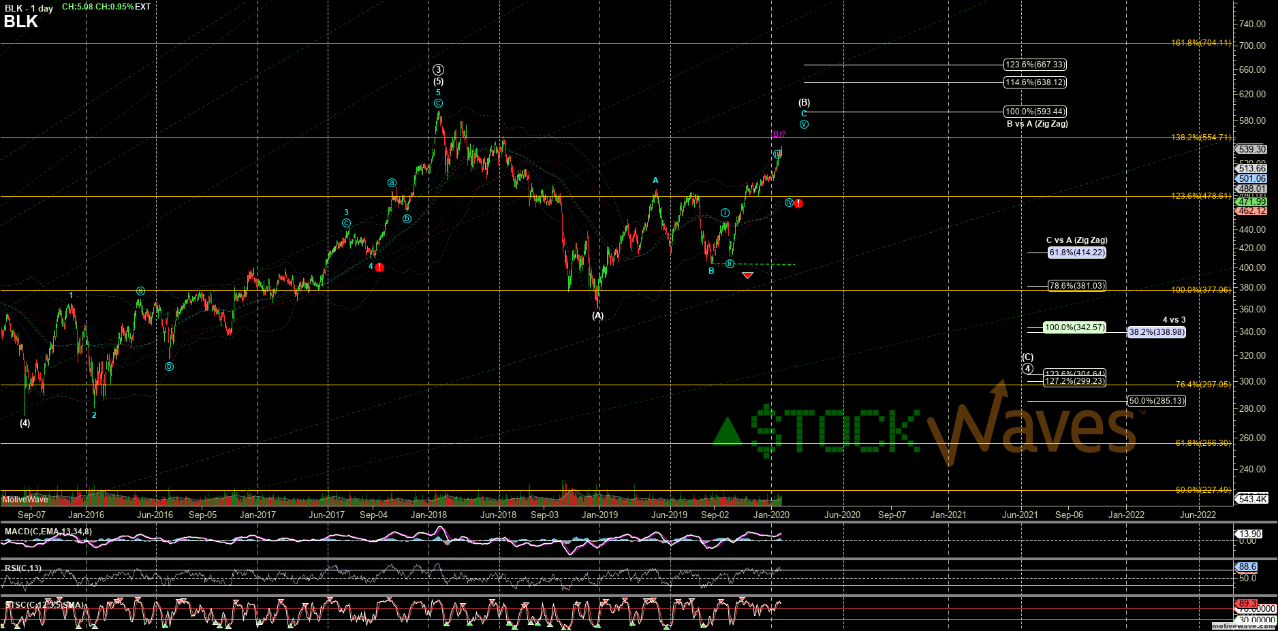
Task: Select the magenta (B)? alternate label
Action: 778,134
